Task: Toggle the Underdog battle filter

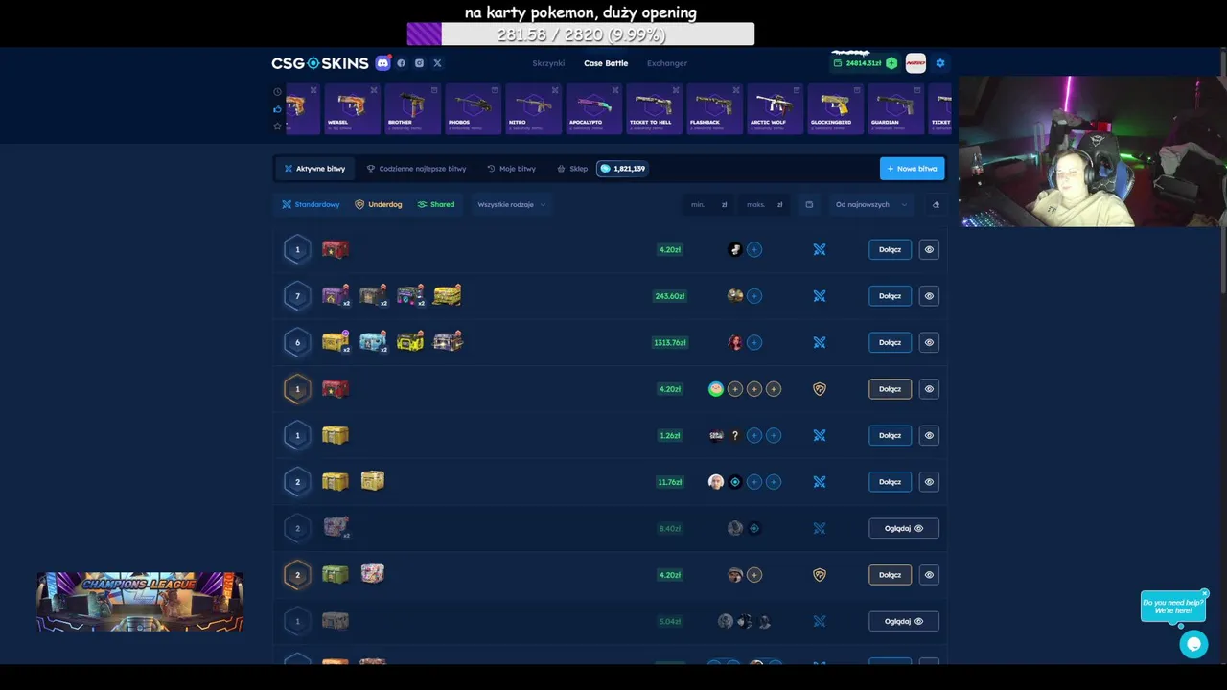Action: click(x=379, y=204)
